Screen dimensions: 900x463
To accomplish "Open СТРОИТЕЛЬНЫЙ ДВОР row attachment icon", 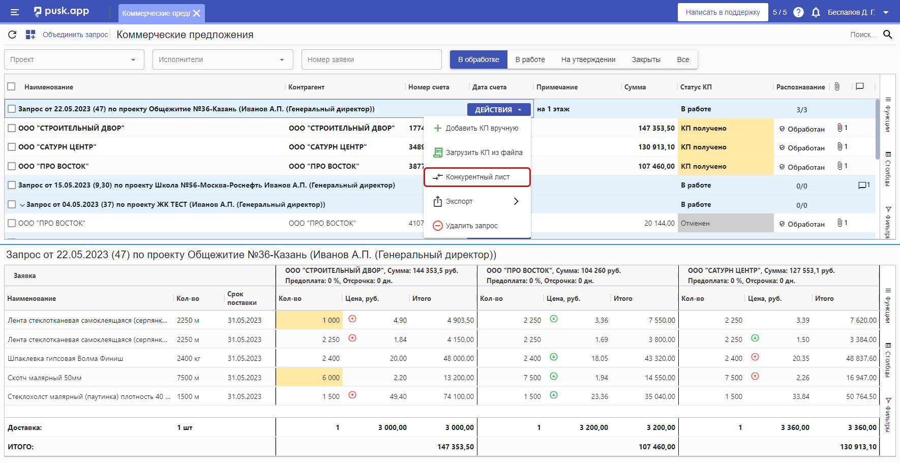I will coord(840,128).
